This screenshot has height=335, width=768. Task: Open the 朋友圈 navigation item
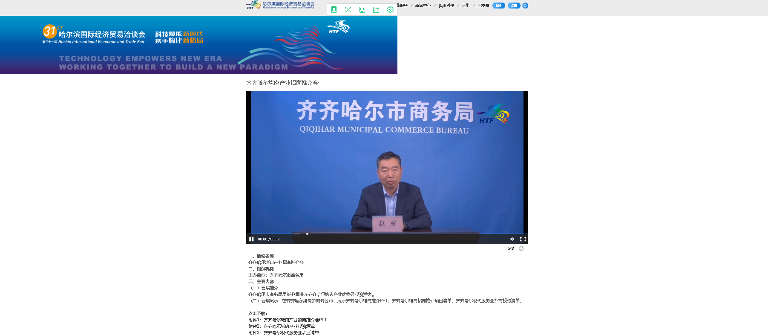pos(483,6)
